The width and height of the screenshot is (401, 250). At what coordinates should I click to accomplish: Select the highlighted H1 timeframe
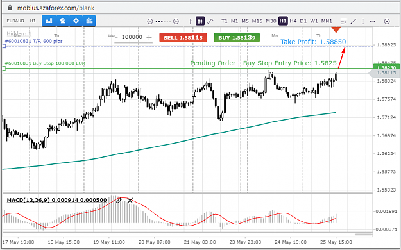[x=283, y=21]
